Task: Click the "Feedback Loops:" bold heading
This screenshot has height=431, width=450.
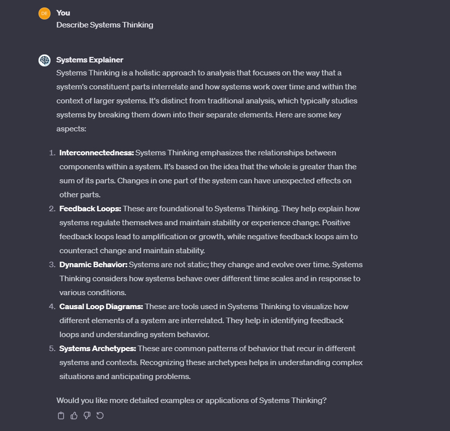Action: coord(90,209)
